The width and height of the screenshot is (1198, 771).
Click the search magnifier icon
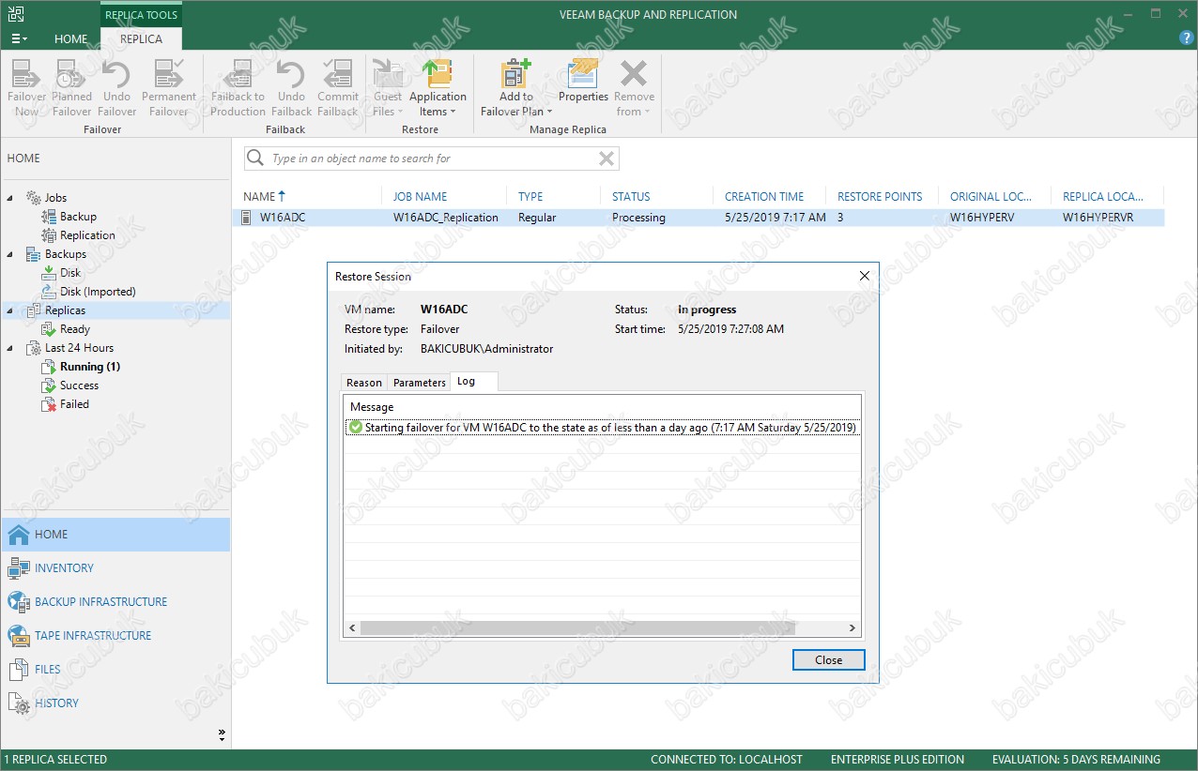coord(255,159)
